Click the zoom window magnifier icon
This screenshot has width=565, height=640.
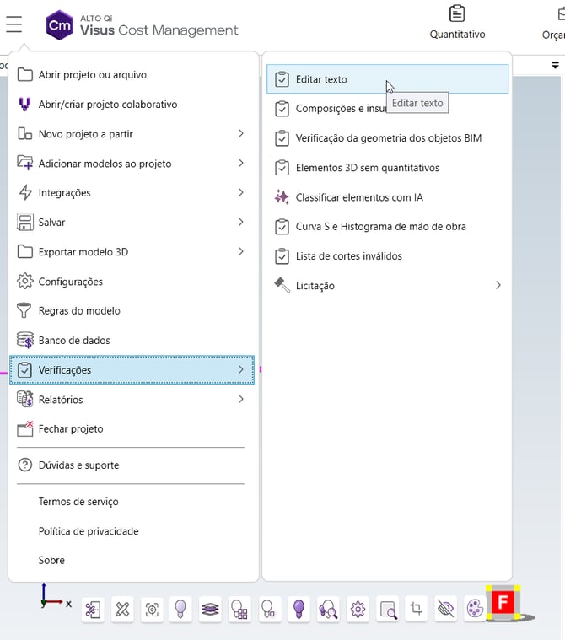click(387, 609)
